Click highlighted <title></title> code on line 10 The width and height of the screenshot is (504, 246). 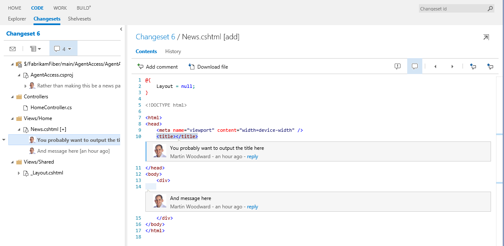[177, 136]
